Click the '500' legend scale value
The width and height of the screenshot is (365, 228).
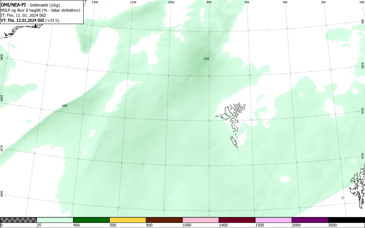coord(113,225)
